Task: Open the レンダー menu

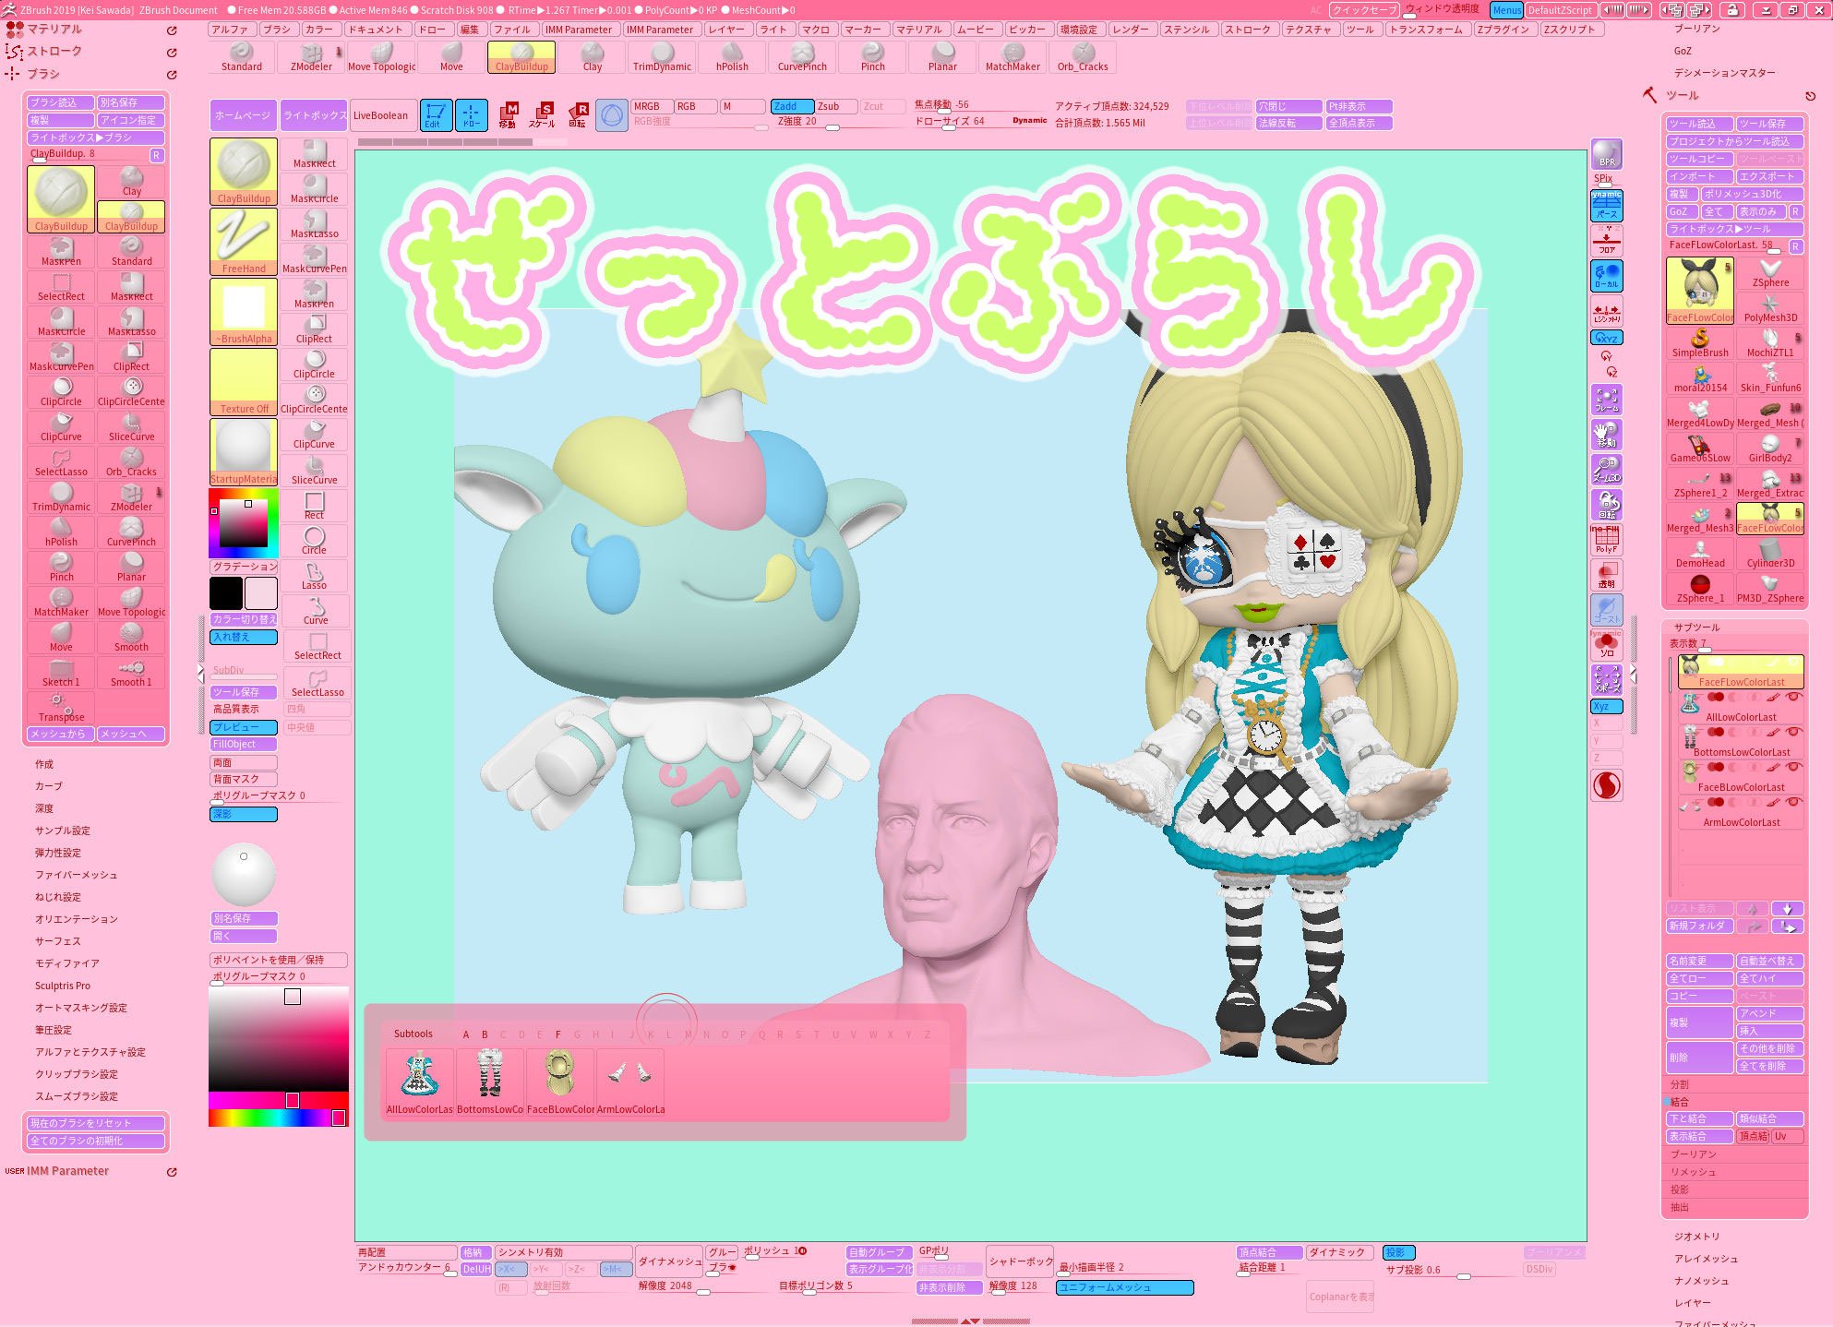Action: pyautogui.click(x=1131, y=30)
